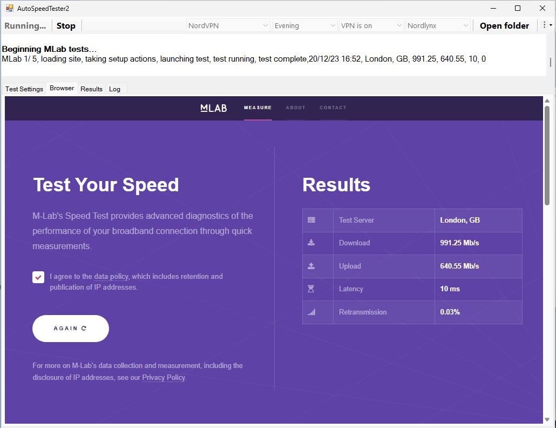Click the MLab 1/ 5 log result line
The height and width of the screenshot is (428, 556).
pos(243,59)
